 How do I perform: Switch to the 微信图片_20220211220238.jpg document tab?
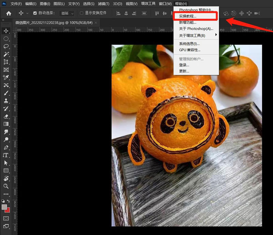click(54, 23)
